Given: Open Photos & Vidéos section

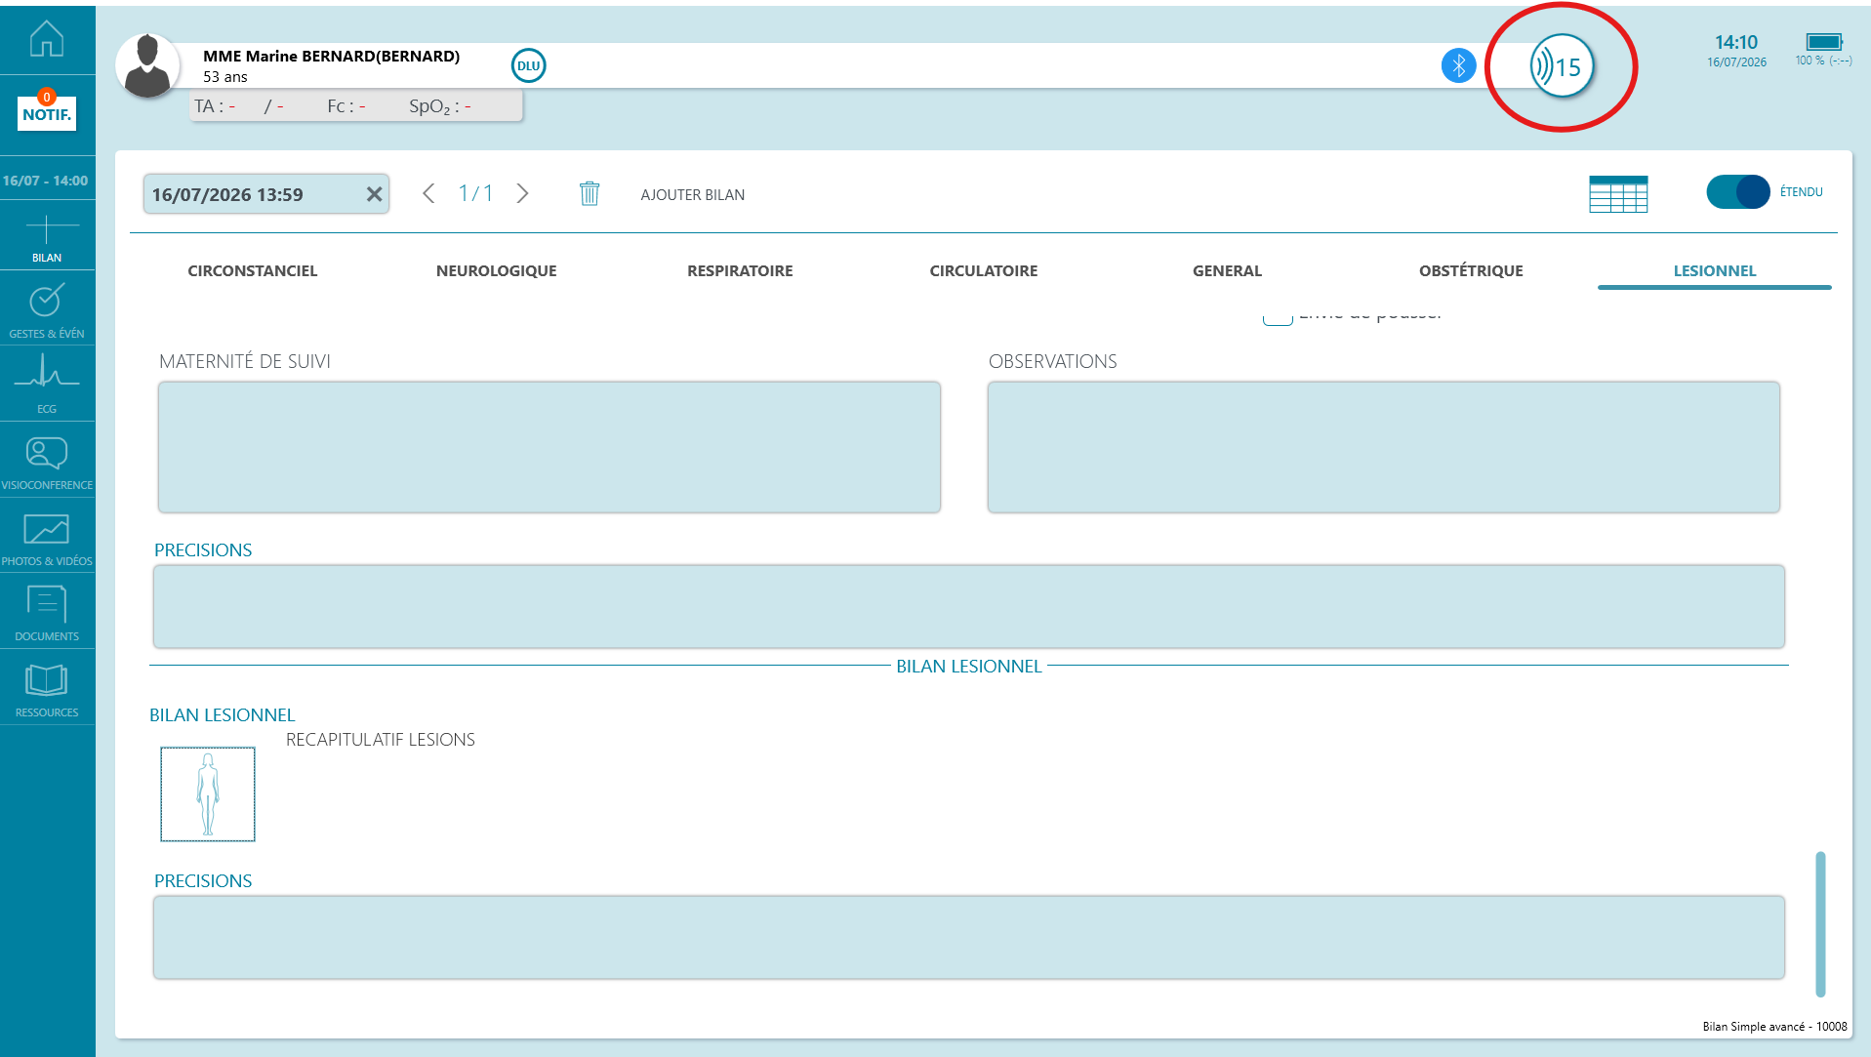Looking at the screenshot, I should 47,539.
